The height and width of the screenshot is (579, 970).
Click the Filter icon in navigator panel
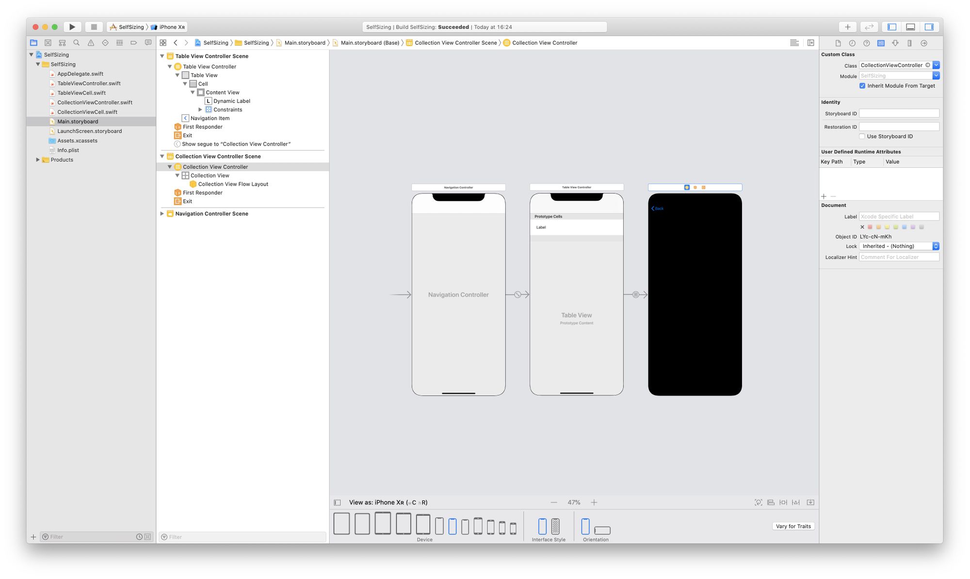tap(46, 536)
